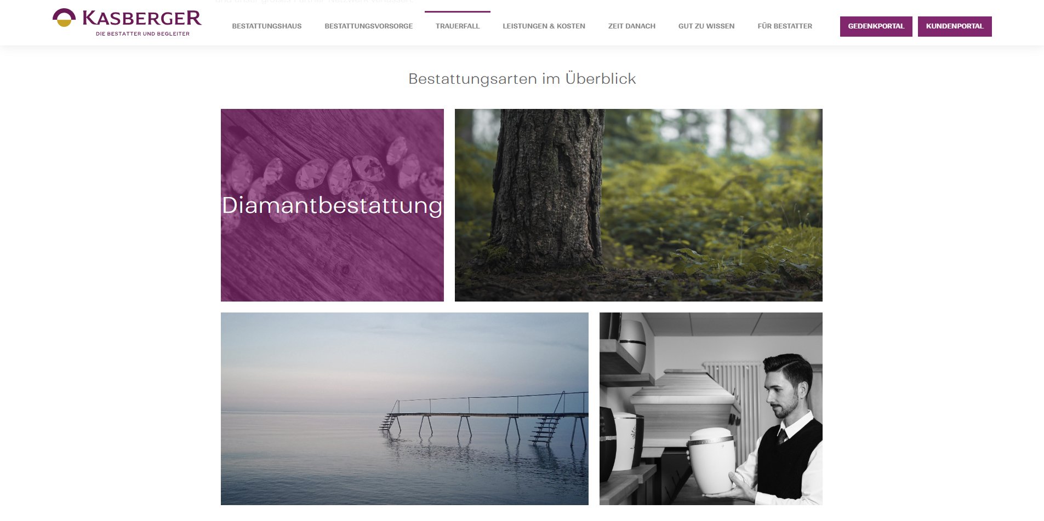Screen dimensions: 1044x521
Task: Open the Gut zu wissen menu
Action: (x=706, y=26)
